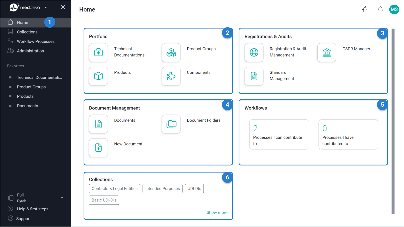Select Administration from the sidebar
Viewport: 404px width, 227px height.
pyautogui.click(x=30, y=51)
